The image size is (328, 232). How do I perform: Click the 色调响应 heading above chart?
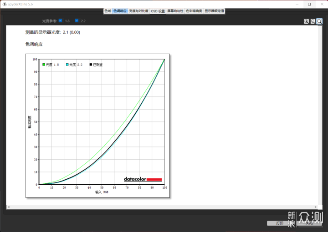(34, 44)
